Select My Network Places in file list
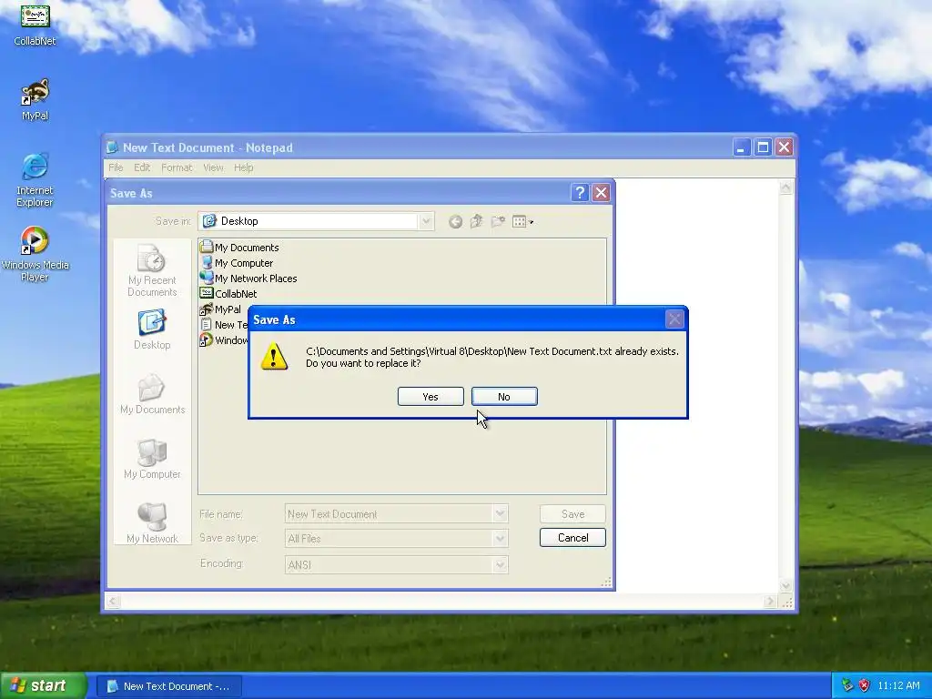The width and height of the screenshot is (932, 699). click(x=248, y=279)
